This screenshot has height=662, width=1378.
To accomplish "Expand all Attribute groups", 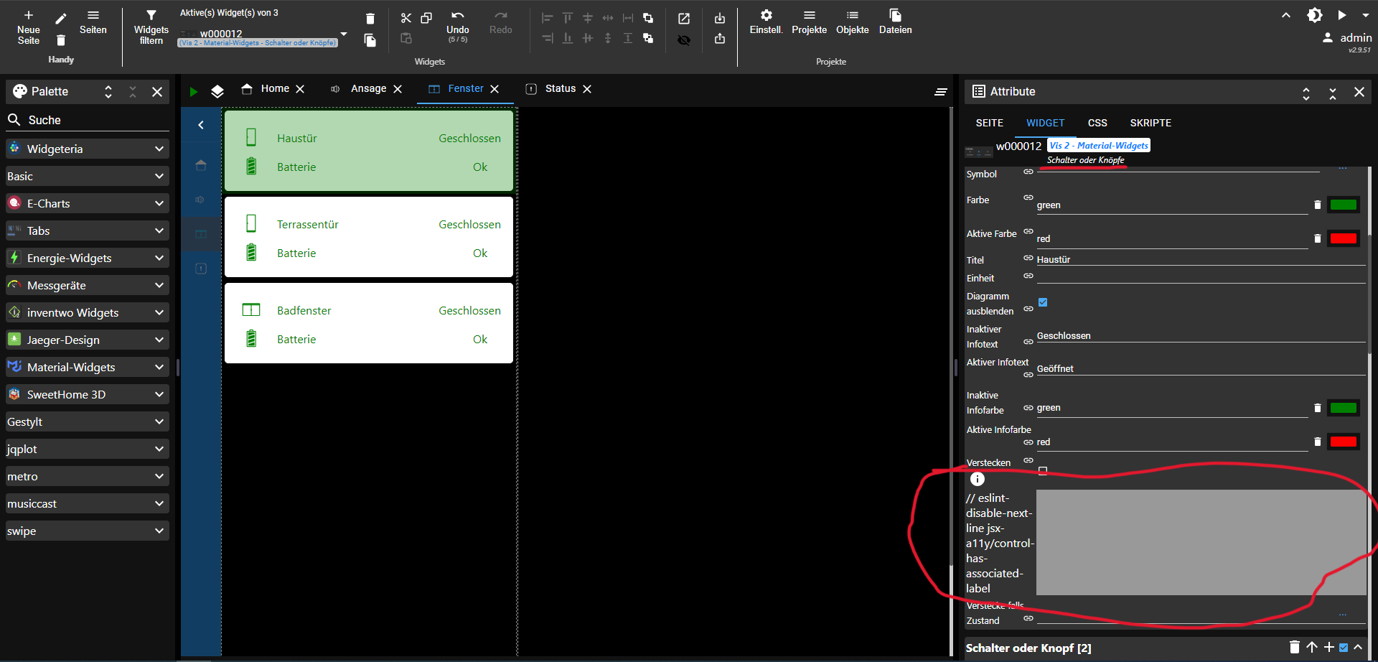I will pyautogui.click(x=1306, y=93).
